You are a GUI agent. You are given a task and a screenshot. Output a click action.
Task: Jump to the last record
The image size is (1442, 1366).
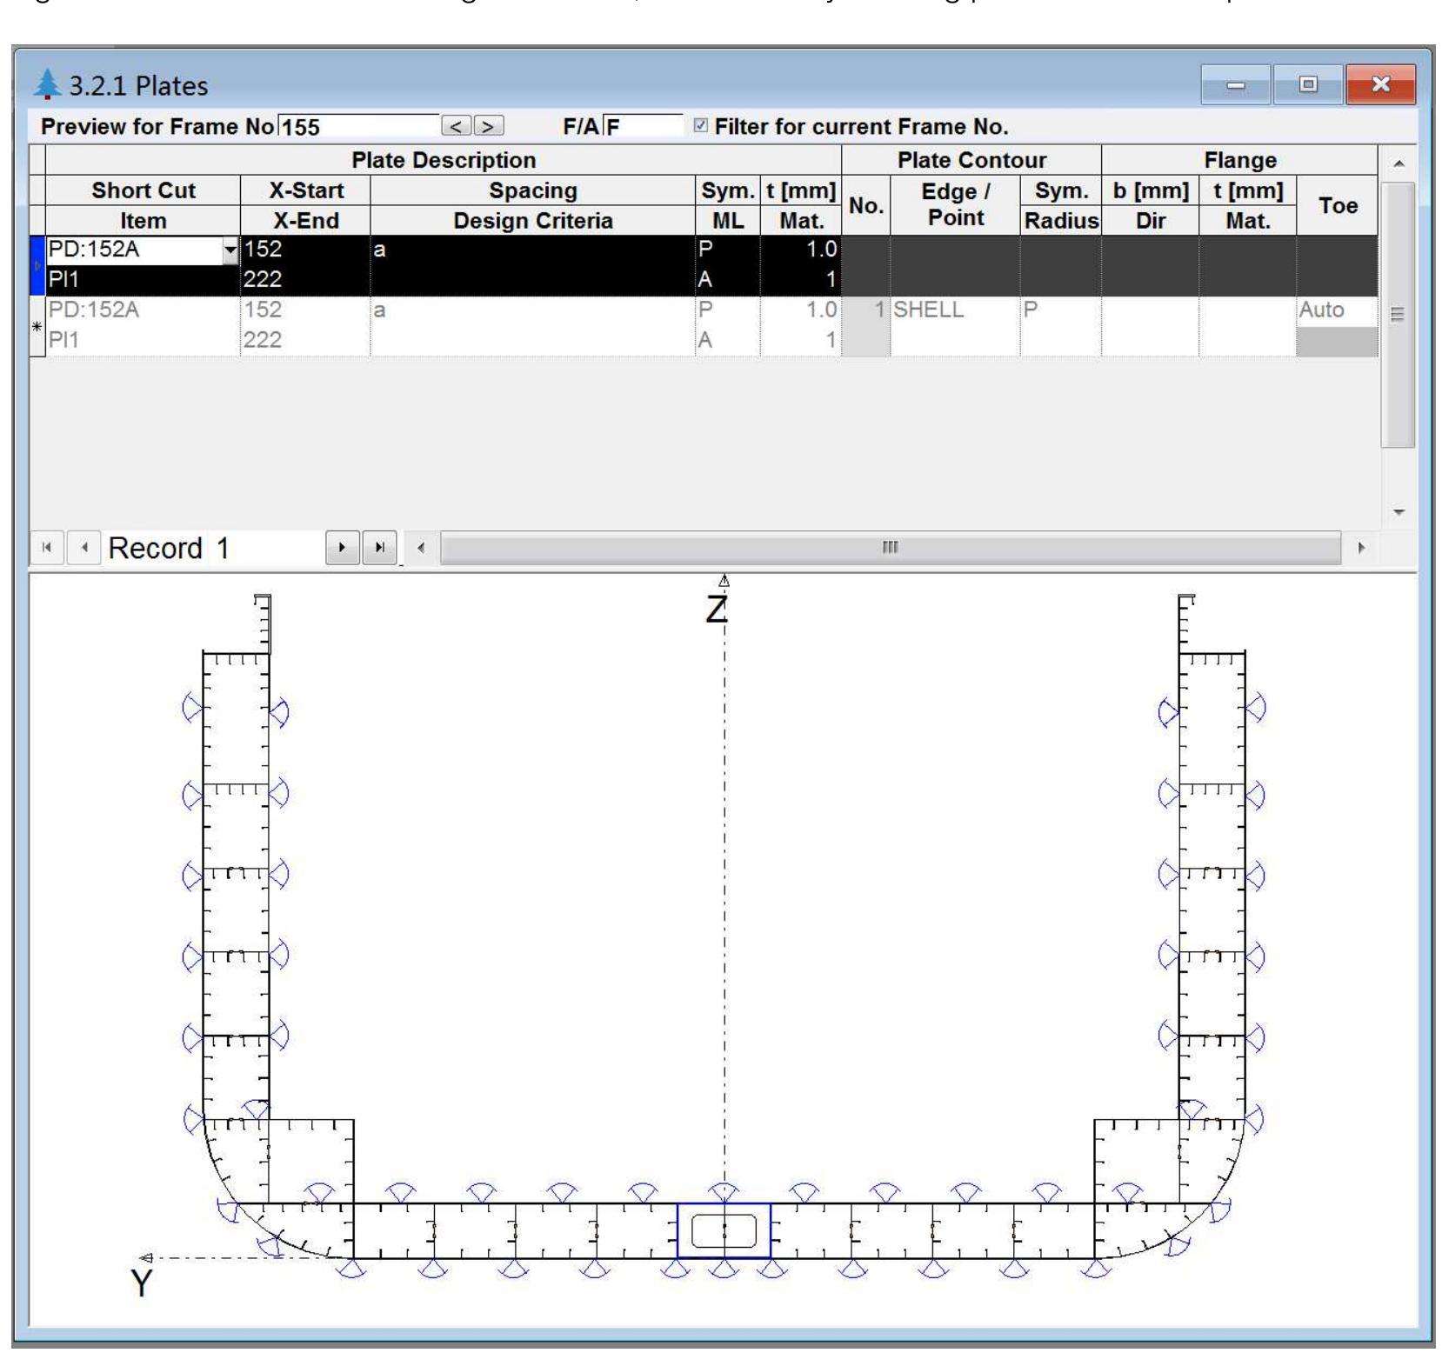coord(378,549)
